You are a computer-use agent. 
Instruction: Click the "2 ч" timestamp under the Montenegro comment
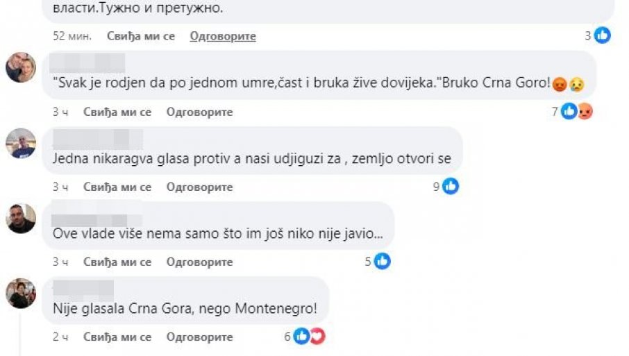[60, 337]
